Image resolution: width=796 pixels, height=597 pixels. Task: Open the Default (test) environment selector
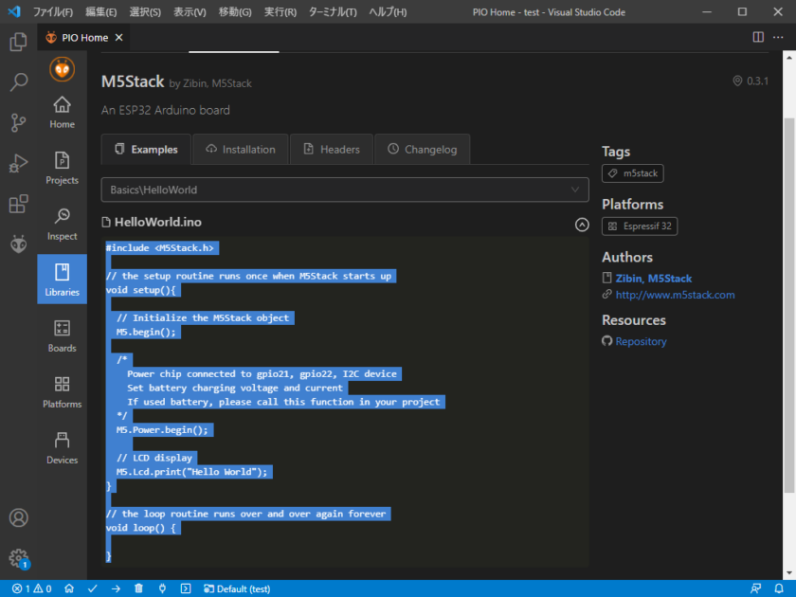[x=237, y=588]
